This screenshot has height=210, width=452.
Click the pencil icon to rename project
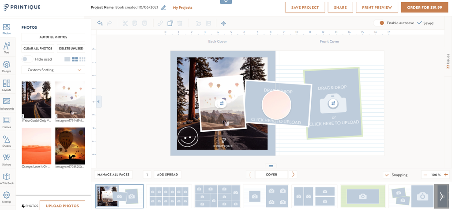pos(164,8)
